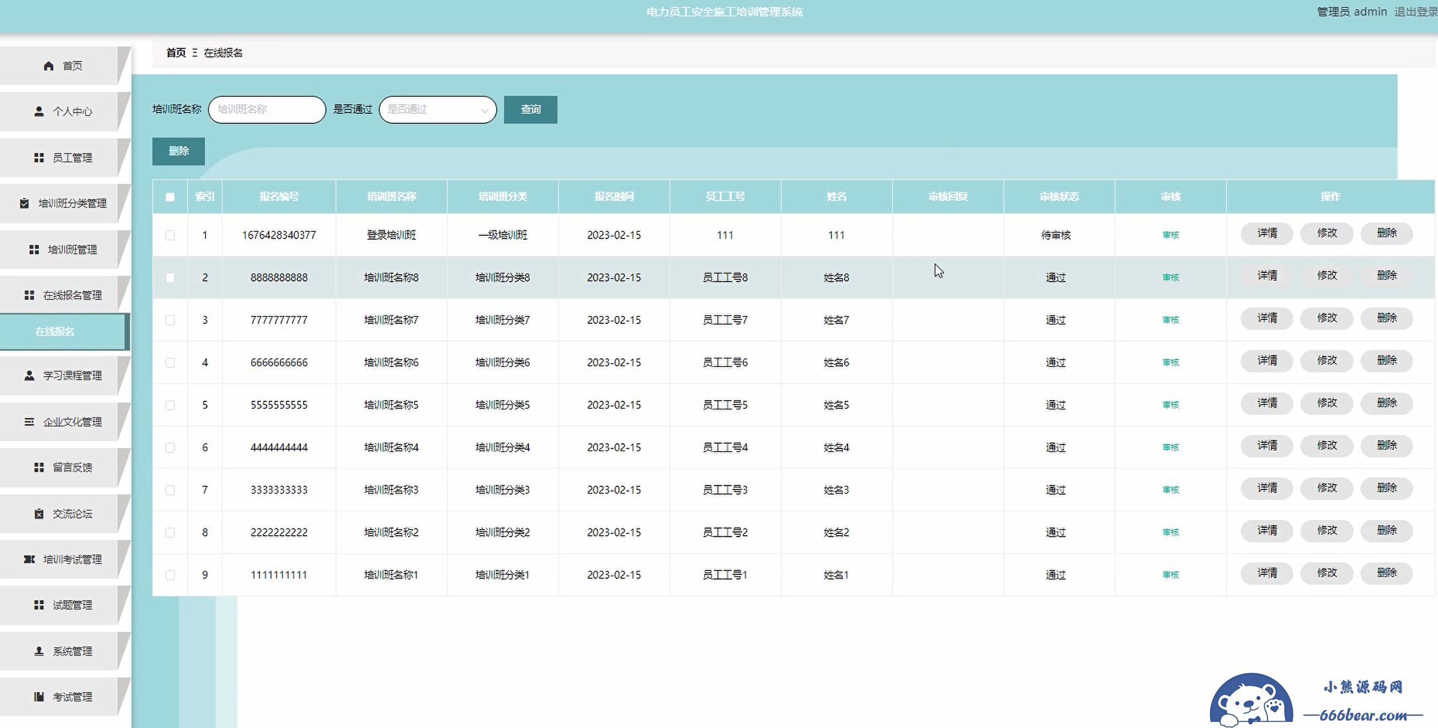Click the 查询 search button
The width and height of the screenshot is (1438, 728).
tap(530, 110)
